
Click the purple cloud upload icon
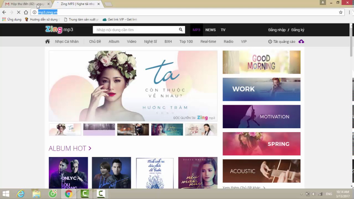(301, 41)
